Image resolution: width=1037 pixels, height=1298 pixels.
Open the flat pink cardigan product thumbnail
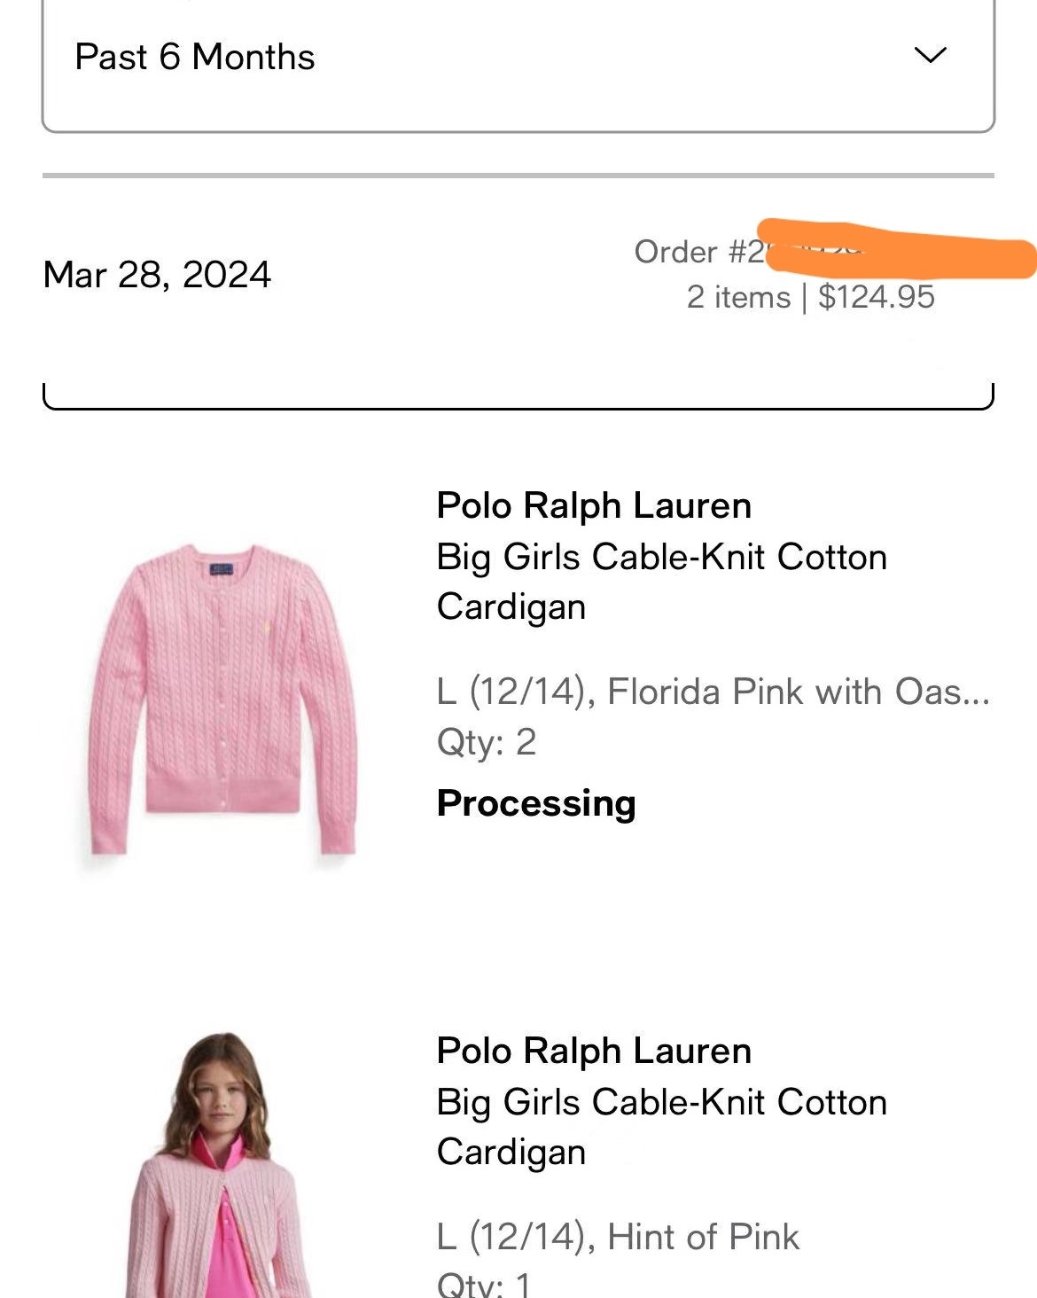tap(222, 700)
